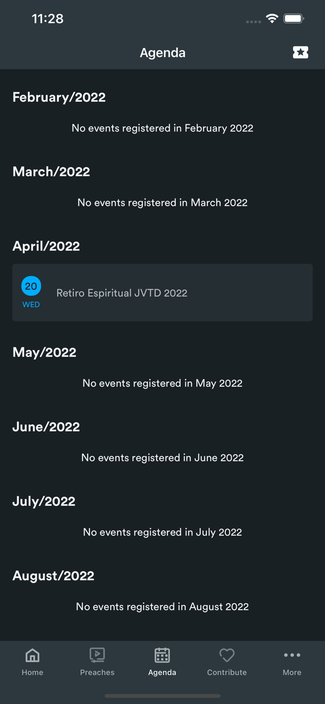The width and height of the screenshot is (325, 704).
Task: Tap the August/2022 month heading
Action: pos(53,575)
